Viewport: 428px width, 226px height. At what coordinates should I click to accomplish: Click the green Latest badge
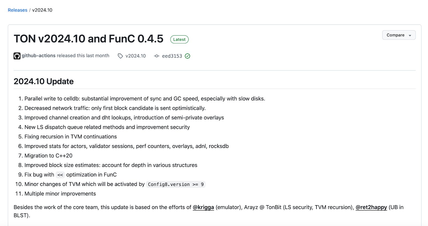(179, 39)
